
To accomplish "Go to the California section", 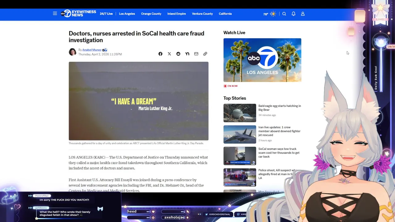I will 225,14.
